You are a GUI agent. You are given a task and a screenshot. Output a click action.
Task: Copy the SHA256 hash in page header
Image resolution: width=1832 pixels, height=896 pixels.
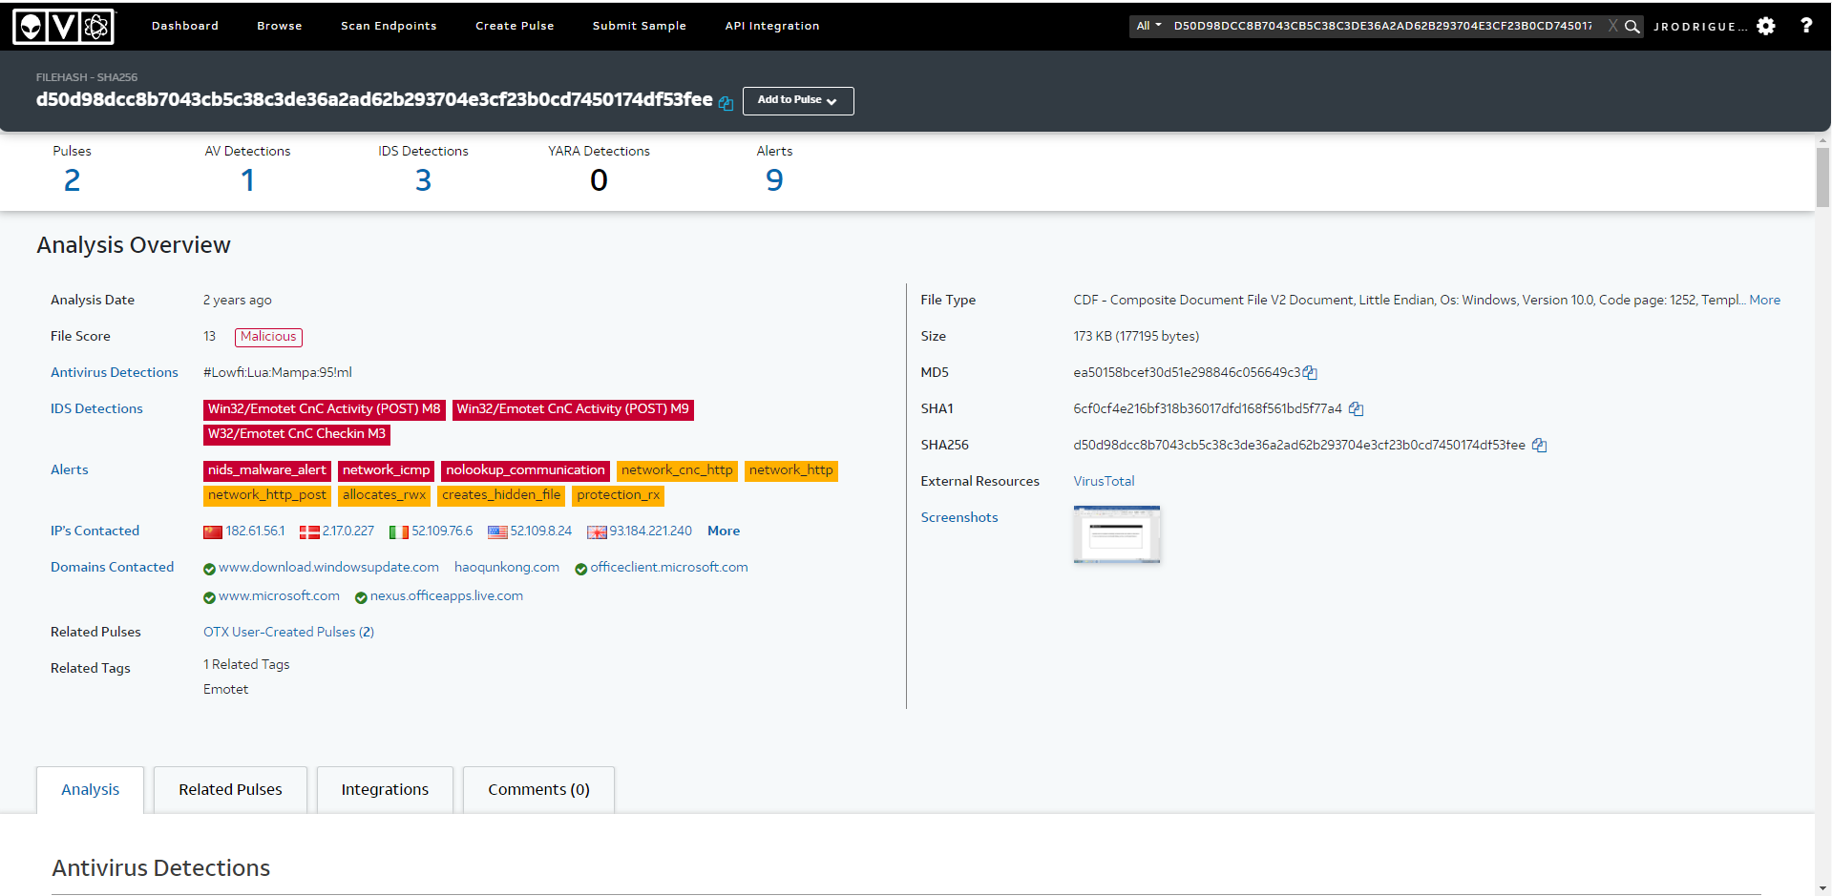click(x=726, y=103)
